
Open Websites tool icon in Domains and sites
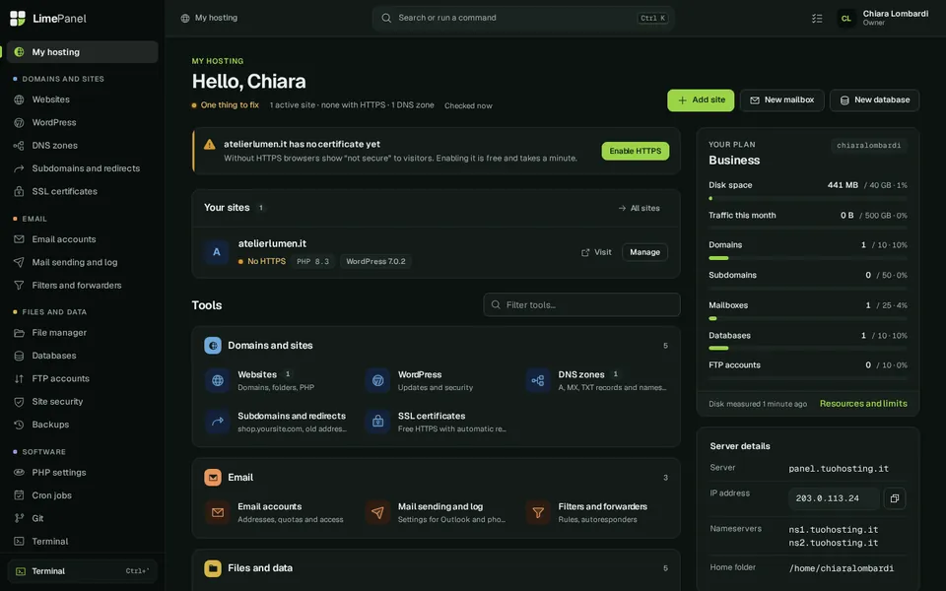218,380
